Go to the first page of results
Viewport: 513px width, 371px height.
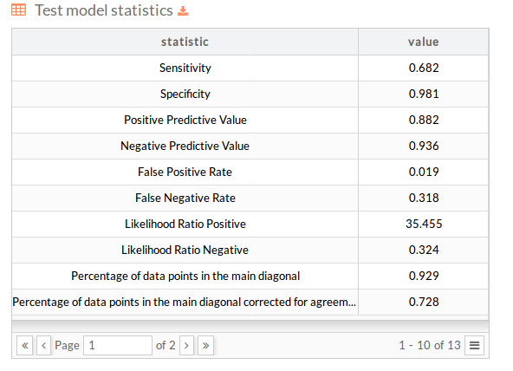click(x=25, y=345)
